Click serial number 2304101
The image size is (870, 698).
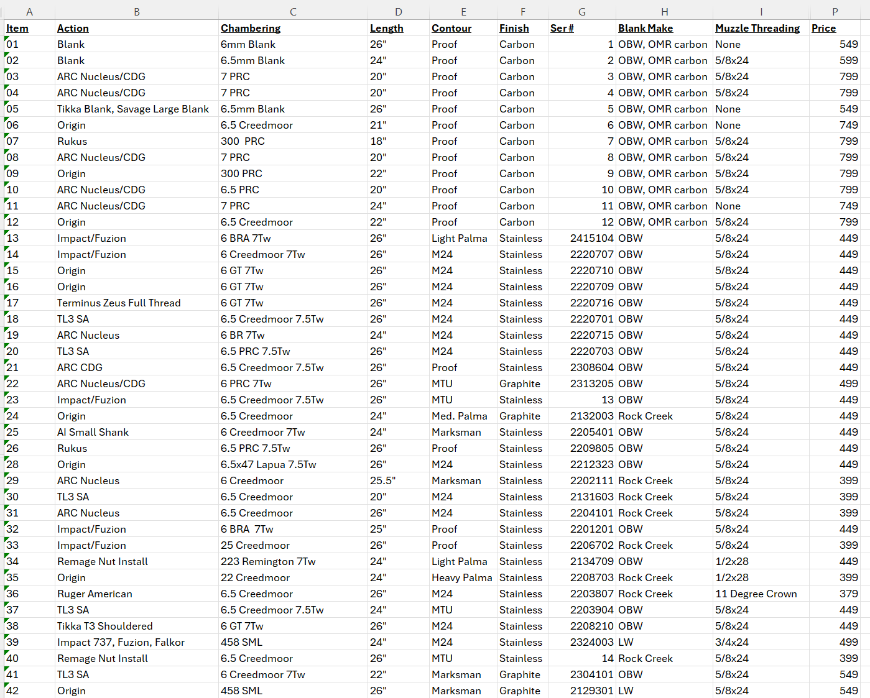click(582, 674)
